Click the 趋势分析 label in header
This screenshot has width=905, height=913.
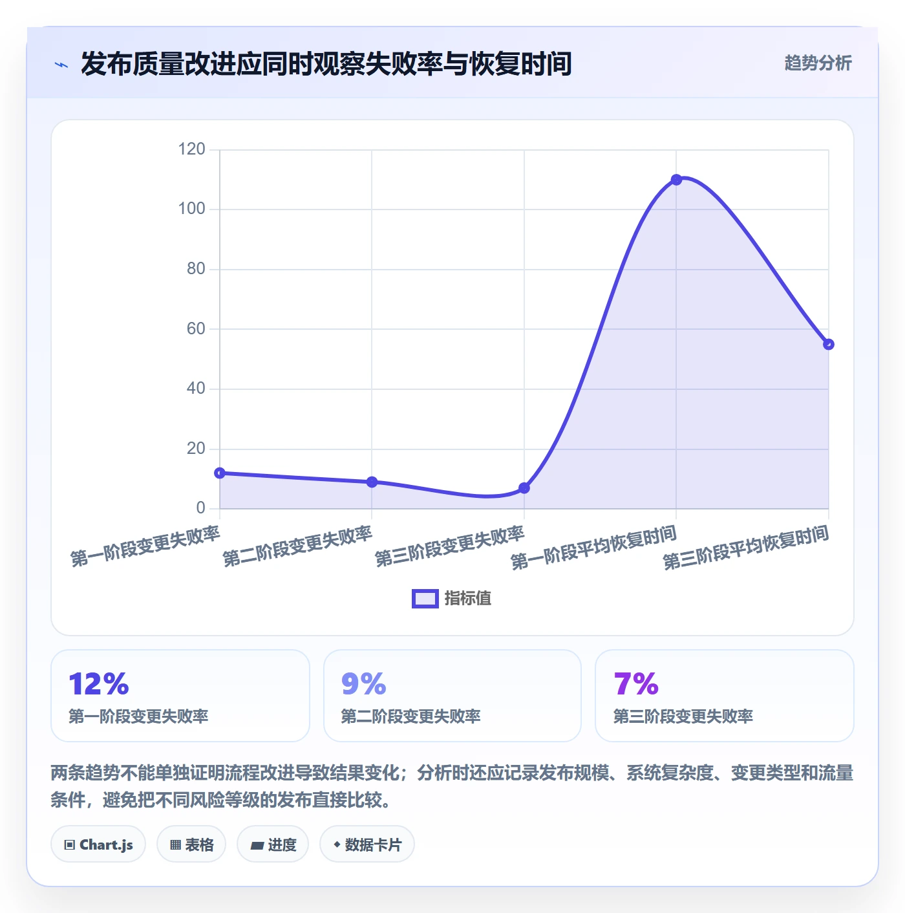tap(818, 63)
